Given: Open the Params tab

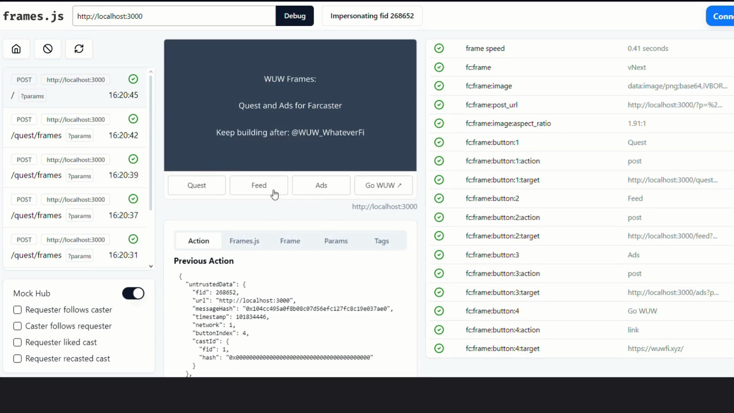Looking at the screenshot, I should tap(336, 241).
